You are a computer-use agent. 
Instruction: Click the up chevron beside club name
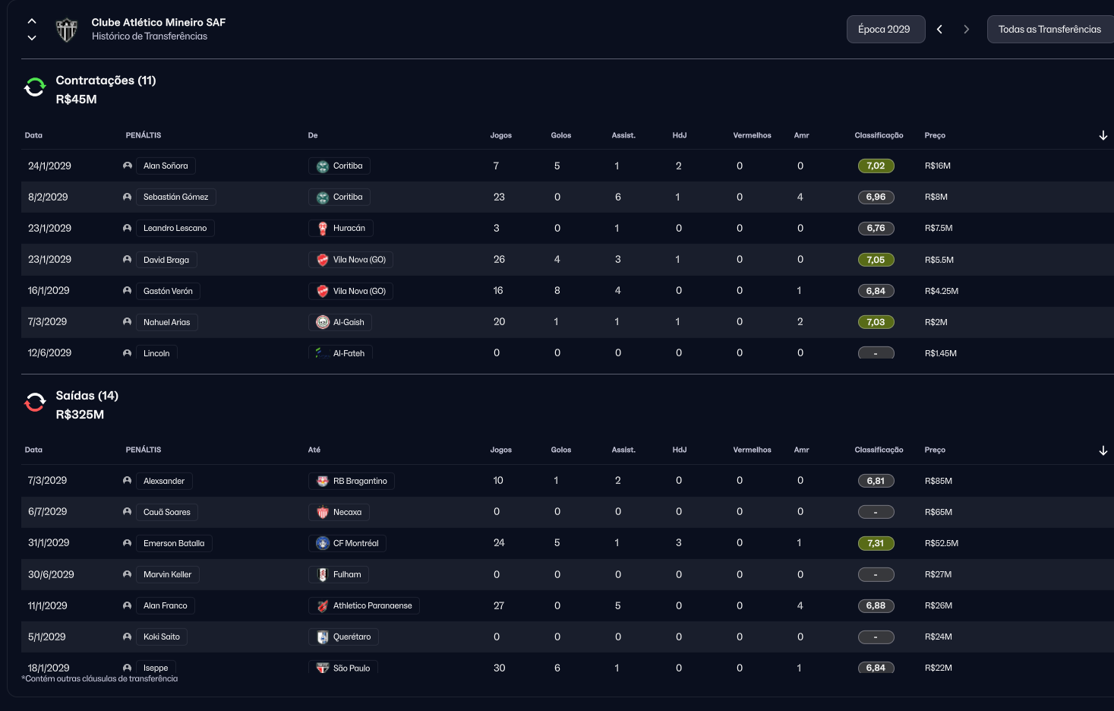pos(32,21)
